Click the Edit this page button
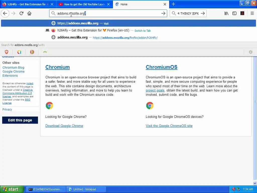 pyautogui.click(x=20, y=120)
